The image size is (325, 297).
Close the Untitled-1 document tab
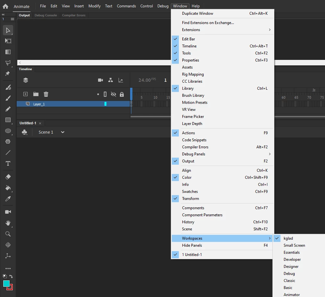pos(40,123)
